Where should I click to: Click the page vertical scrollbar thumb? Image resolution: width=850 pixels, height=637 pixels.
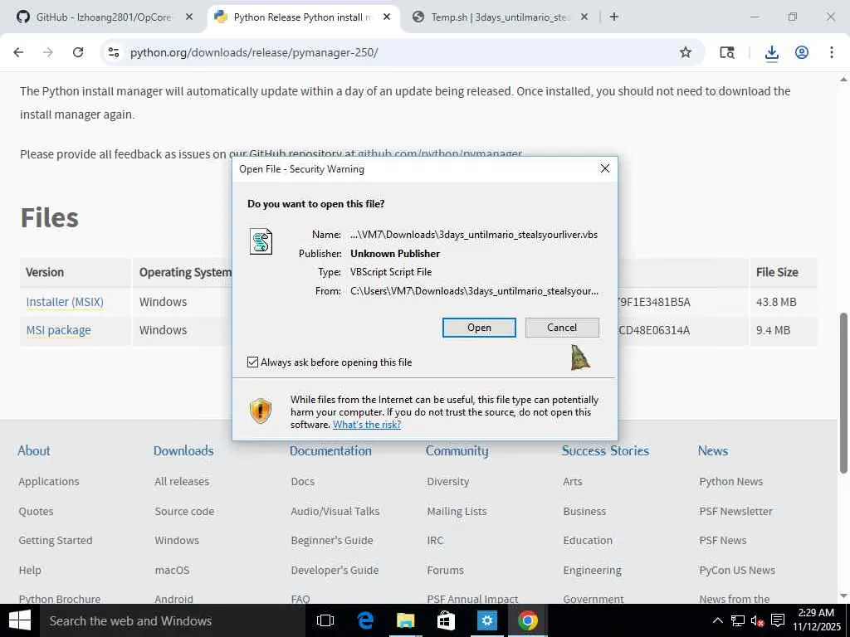(x=843, y=394)
